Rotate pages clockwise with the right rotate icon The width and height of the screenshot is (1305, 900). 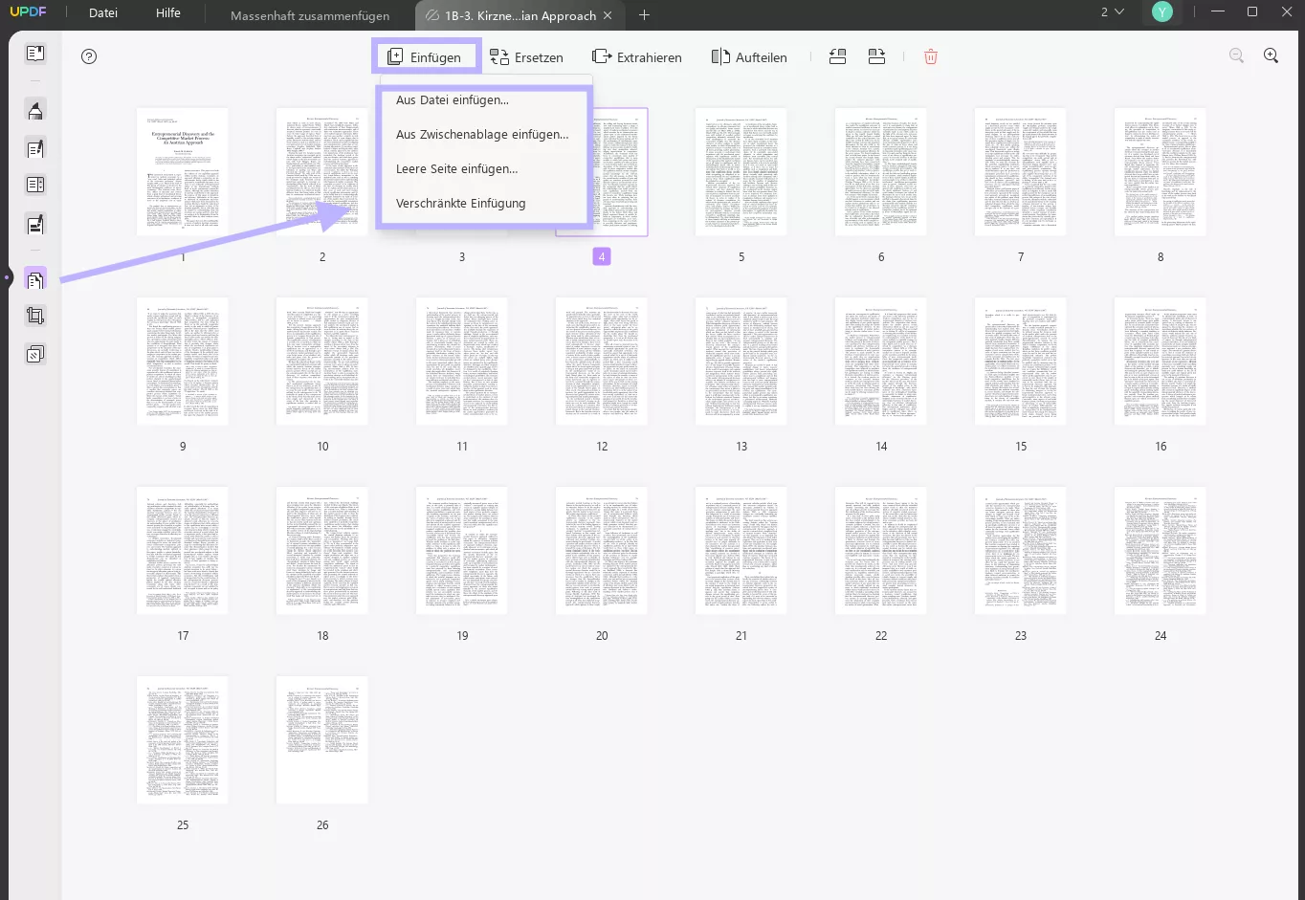pos(877,56)
